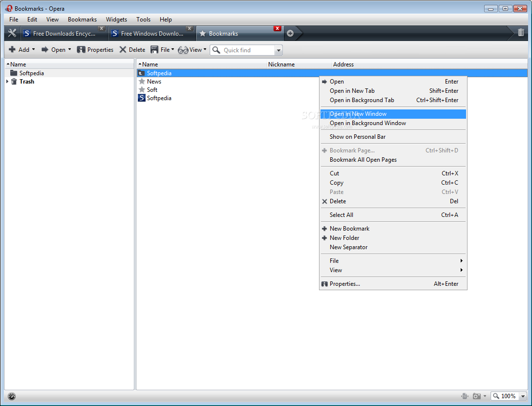Expand the Trash tree node
532x406 pixels.
(7, 82)
